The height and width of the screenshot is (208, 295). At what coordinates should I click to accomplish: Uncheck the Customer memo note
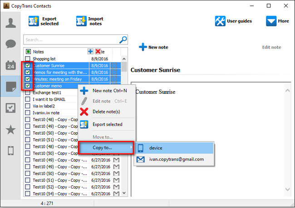tap(28, 86)
